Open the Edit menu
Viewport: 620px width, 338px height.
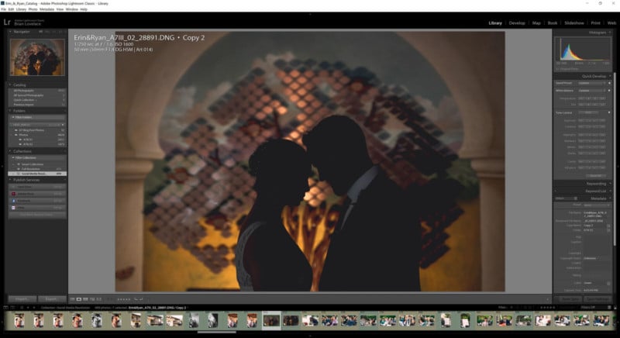11,9
